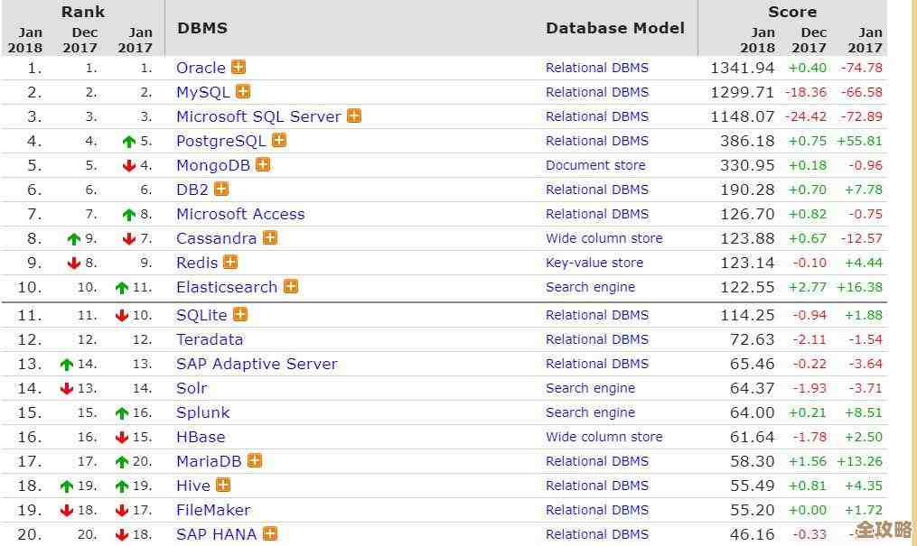Expand the plus icon after Elasticsearch
The width and height of the screenshot is (917, 546).
click(x=291, y=287)
